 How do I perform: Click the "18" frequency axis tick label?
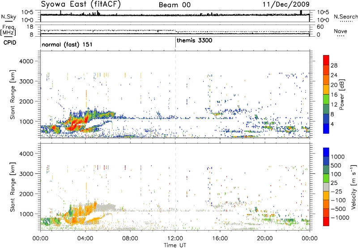(30, 27)
